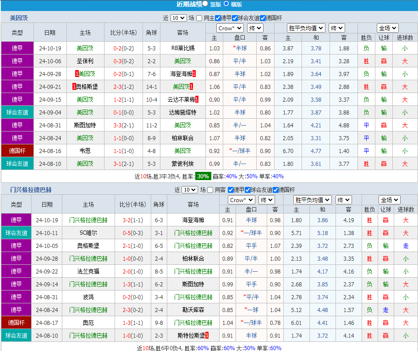Open the 全场 dropdown in the top table

coord(387,27)
